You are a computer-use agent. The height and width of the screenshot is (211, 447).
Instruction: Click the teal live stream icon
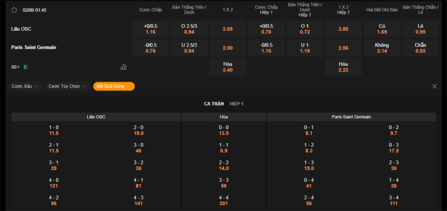(x=26, y=67)
